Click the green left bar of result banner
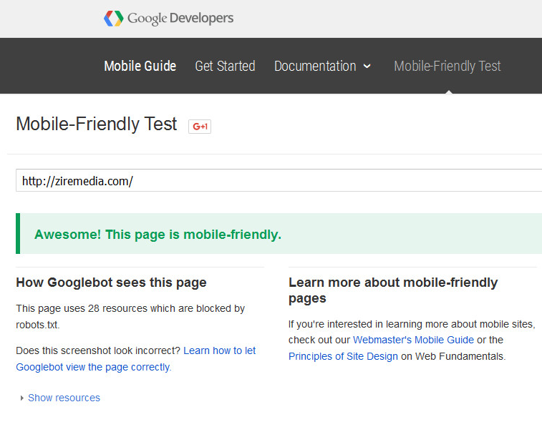The height and width of the screenshot is (427, 542). [x=18, y=234]
